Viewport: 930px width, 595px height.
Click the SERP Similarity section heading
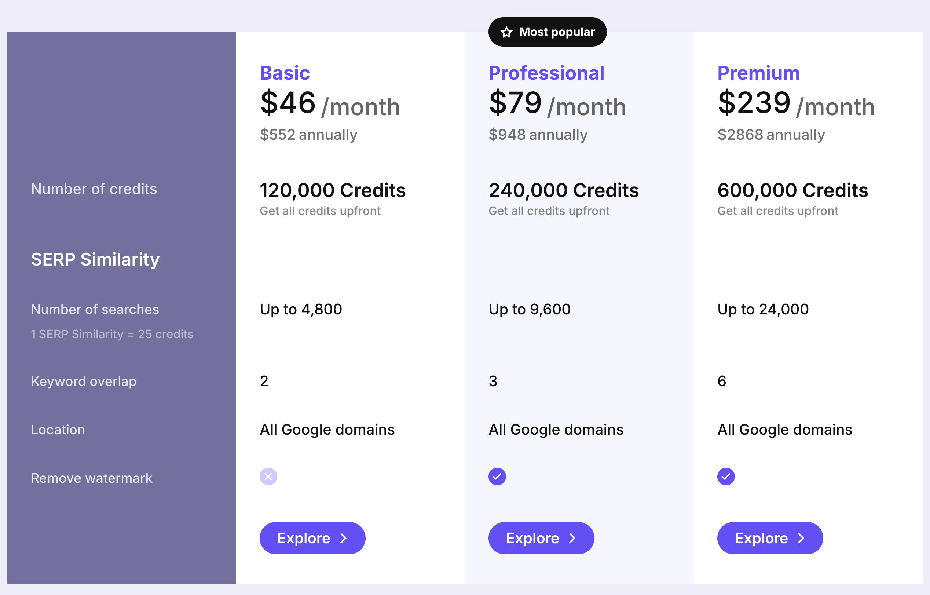(95, 259)
